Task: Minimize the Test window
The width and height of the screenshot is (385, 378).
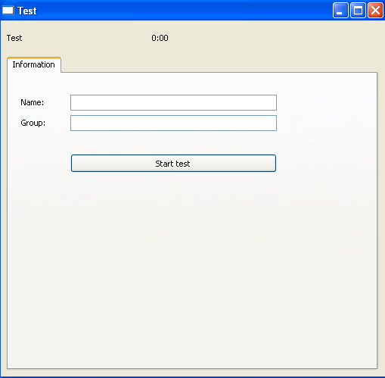Action: 340,11
